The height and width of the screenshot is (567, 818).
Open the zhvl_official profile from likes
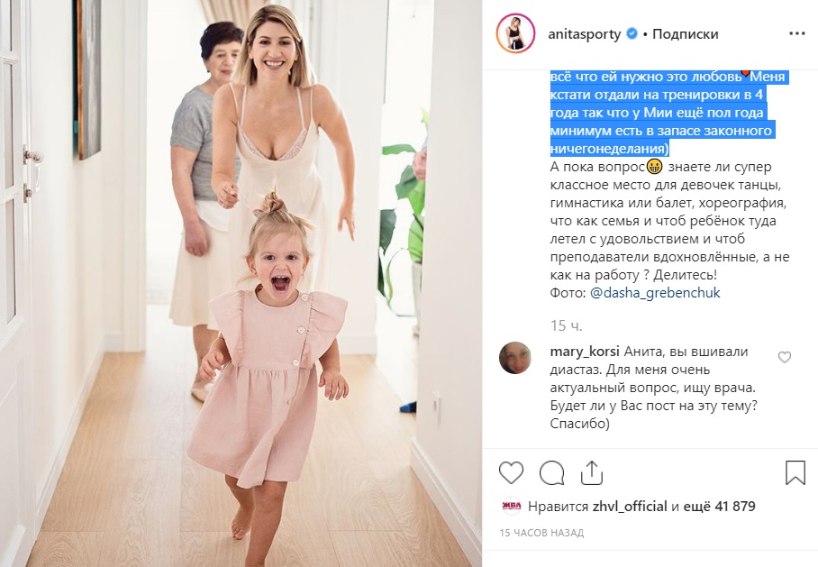630,506
